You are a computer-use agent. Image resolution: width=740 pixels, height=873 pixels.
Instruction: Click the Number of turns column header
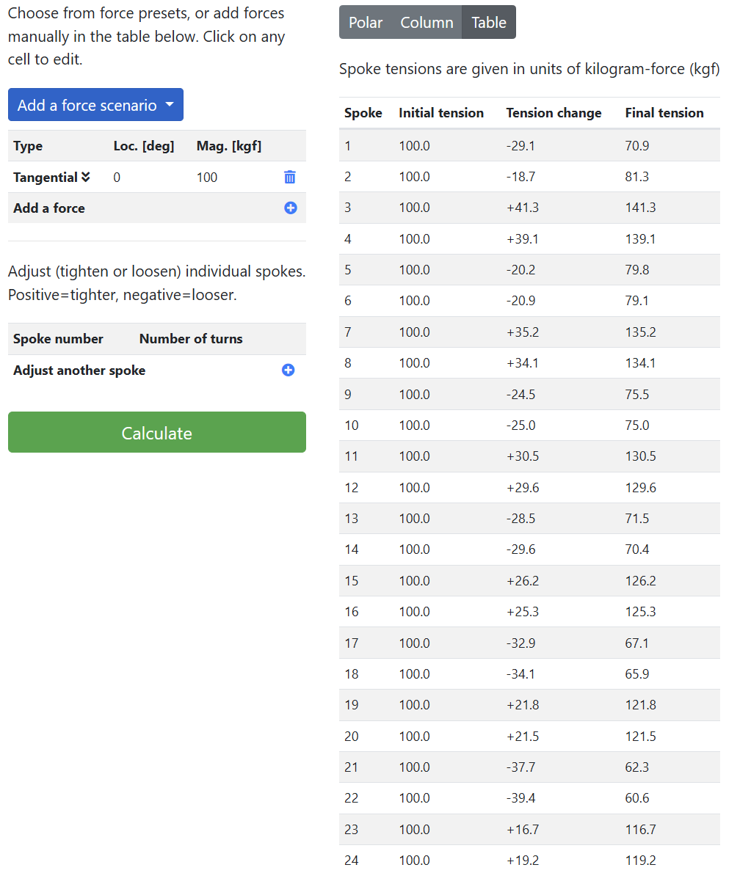click(x=191, y=339)
